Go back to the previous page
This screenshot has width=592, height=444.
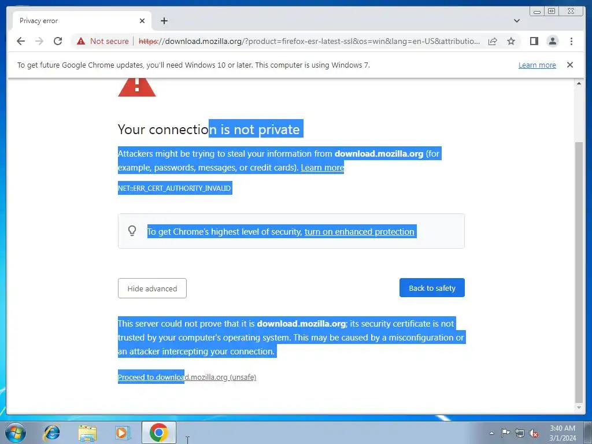[21, 41]
